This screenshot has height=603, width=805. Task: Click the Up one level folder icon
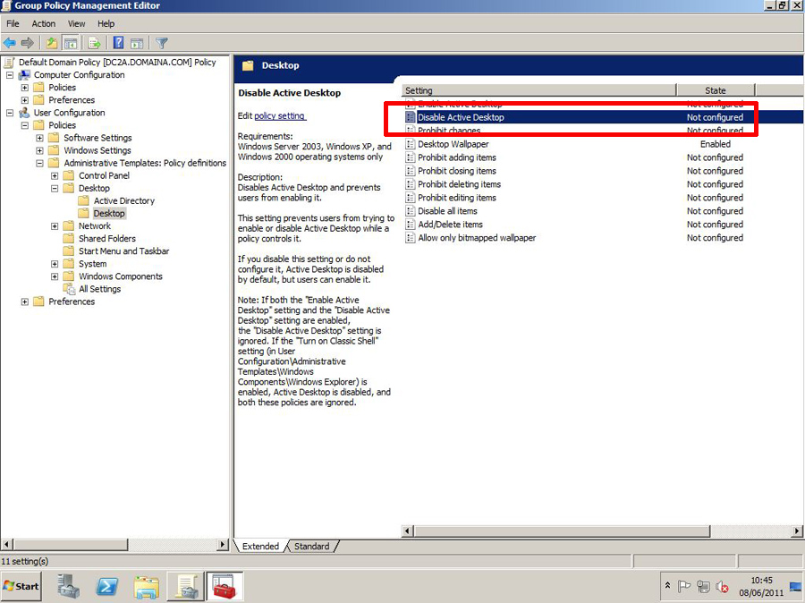[x=52, y=43]
